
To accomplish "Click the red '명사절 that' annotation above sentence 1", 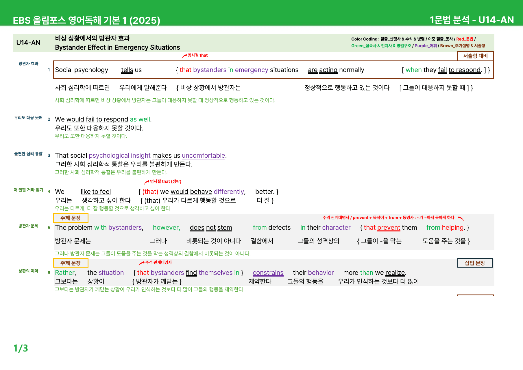I will tap(197, 55).
